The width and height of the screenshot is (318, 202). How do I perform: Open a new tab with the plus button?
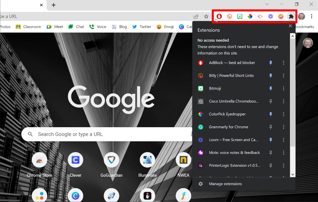click(x=54, y=5)
